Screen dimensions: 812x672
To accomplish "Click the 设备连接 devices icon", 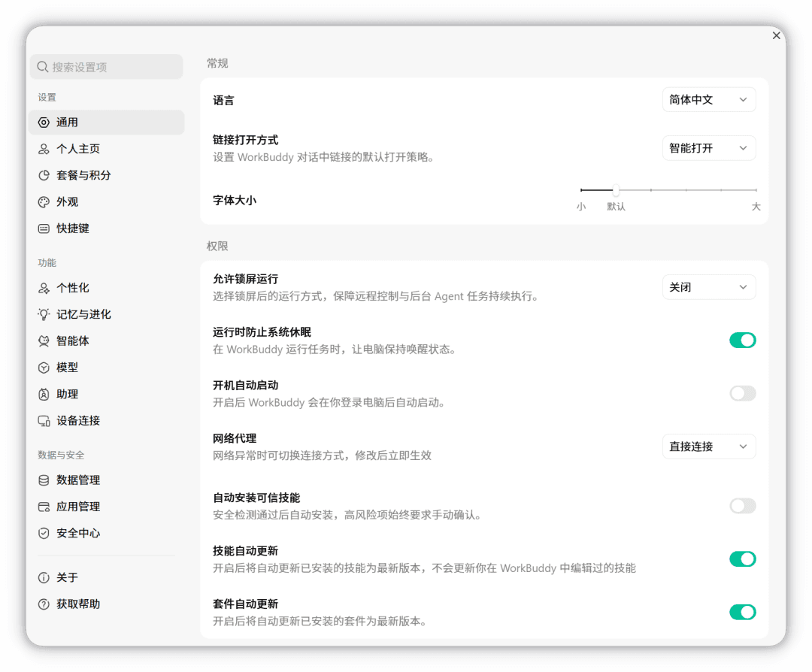I will (x=44, y=420).
